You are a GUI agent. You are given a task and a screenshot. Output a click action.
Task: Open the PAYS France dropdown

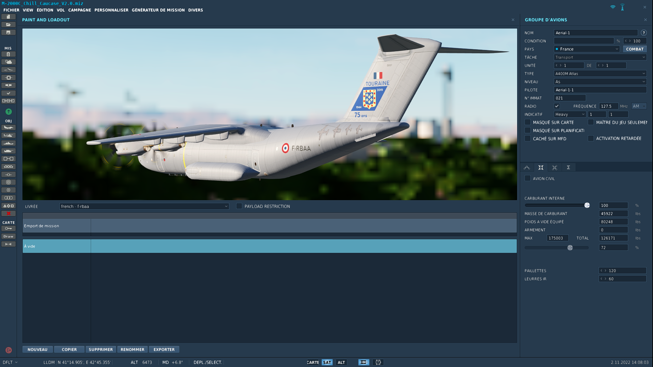coord(587,49)
